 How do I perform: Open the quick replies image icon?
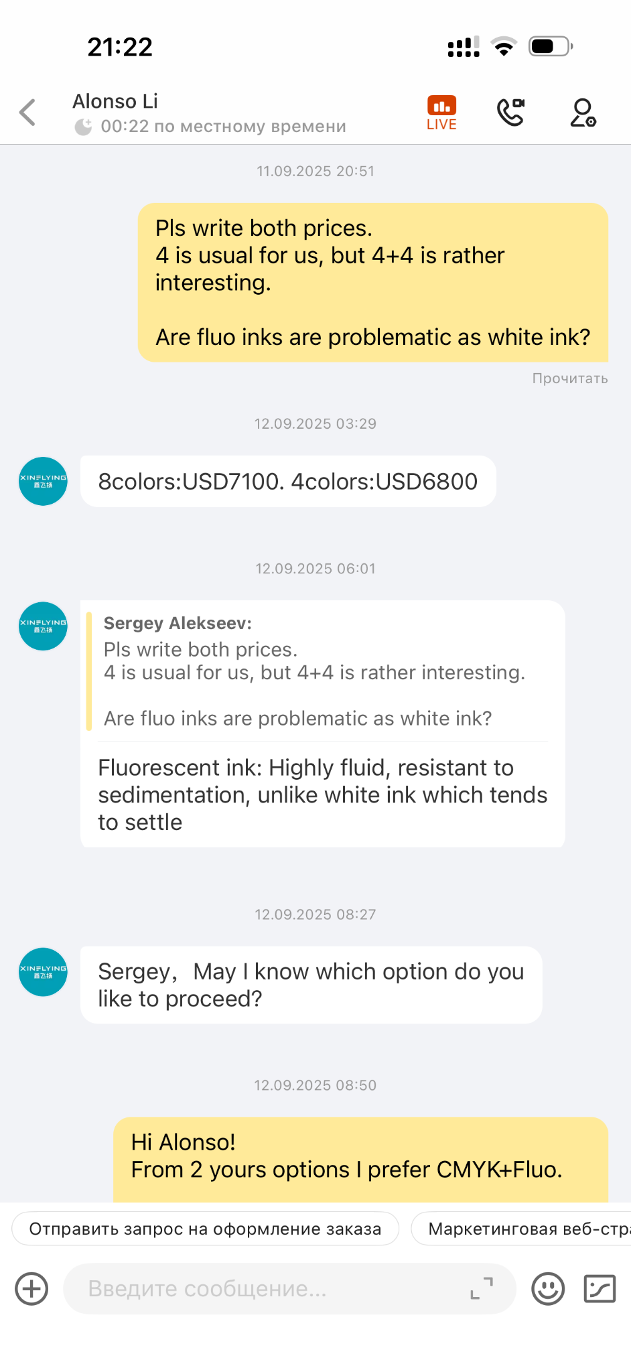coord(600,1288)
